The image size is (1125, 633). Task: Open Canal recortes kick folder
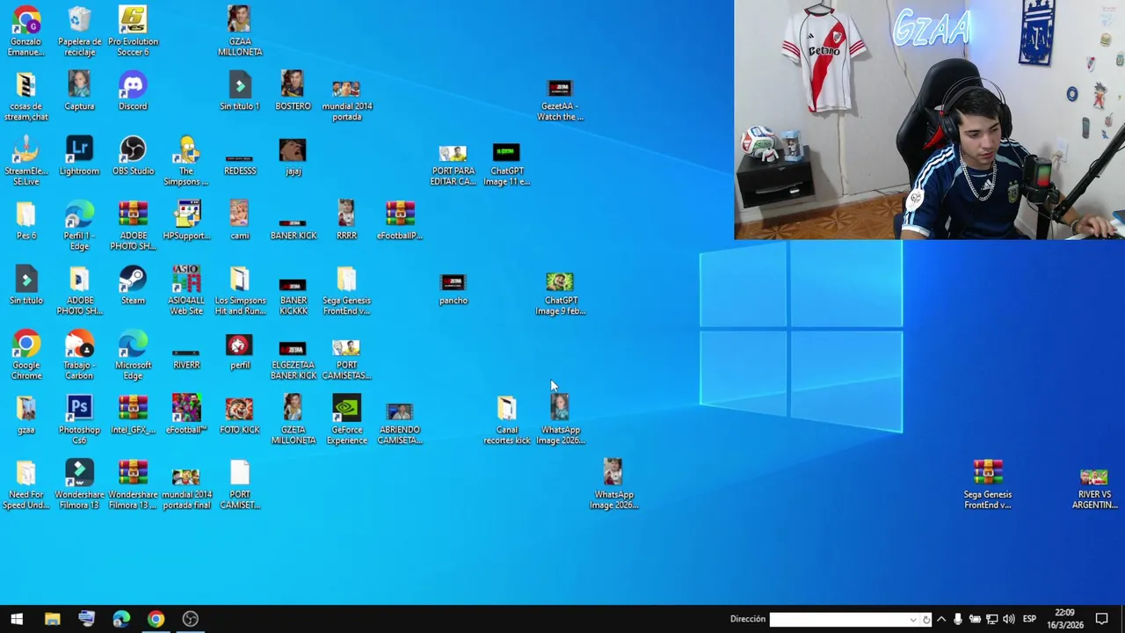click(x=506, y=420)
